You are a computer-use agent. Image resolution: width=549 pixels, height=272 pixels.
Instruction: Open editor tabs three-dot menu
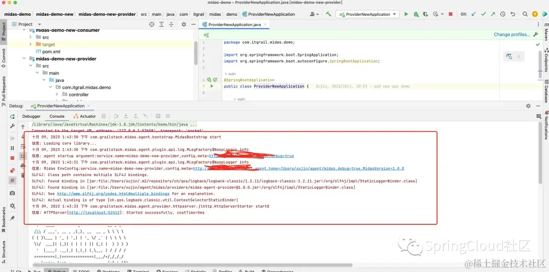point(538,24)
